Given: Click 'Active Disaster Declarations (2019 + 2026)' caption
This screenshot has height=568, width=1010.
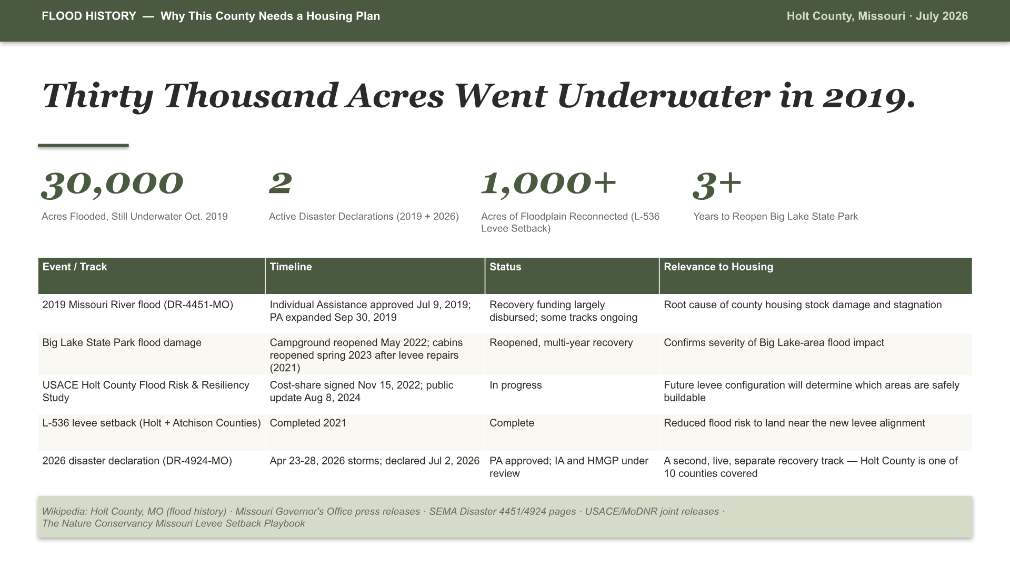Looking at the screenshot, I should point(364,217).
